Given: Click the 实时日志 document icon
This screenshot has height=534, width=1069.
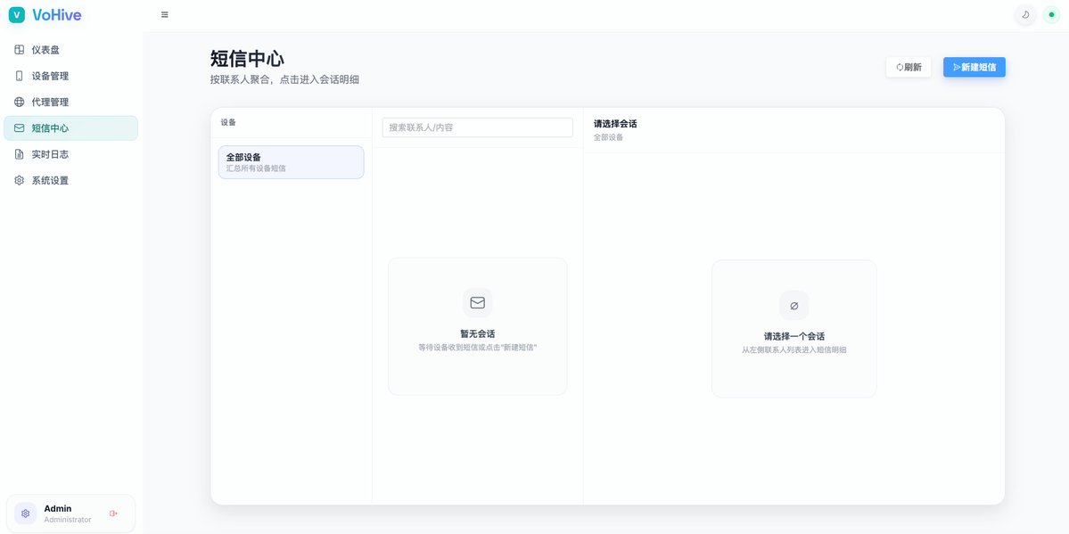Looking at the screenshot, I should point(19,154).
